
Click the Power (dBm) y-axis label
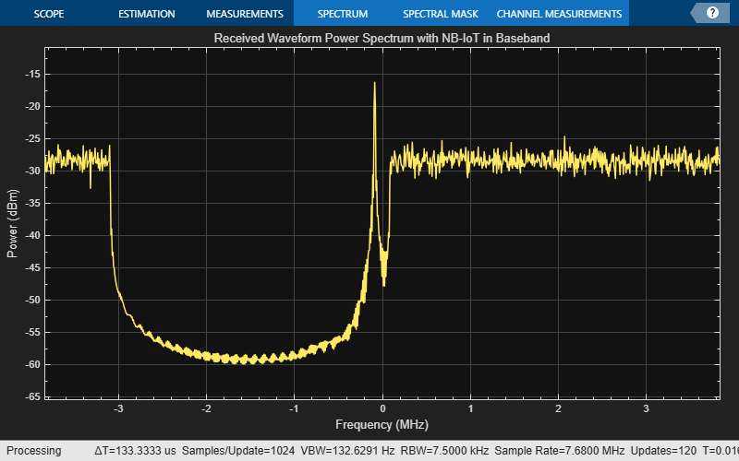pyautogui.click(x=12, y=221)
